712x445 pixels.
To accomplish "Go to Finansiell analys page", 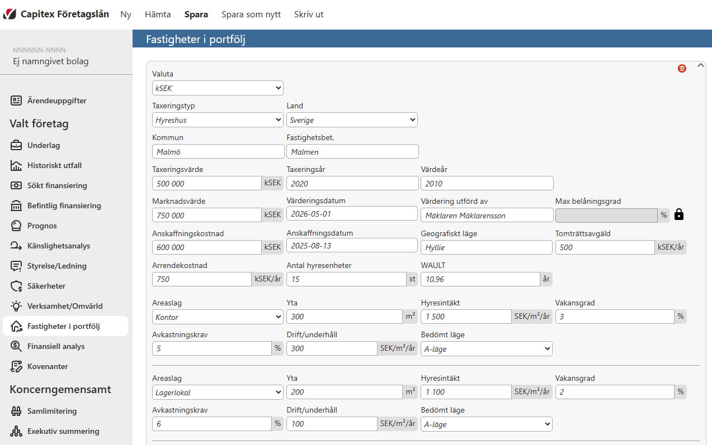I will [65, 346].
